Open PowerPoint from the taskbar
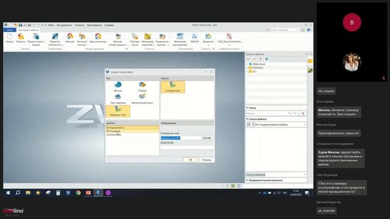Screen dimensions: 390x219 (x=88, y=193)
